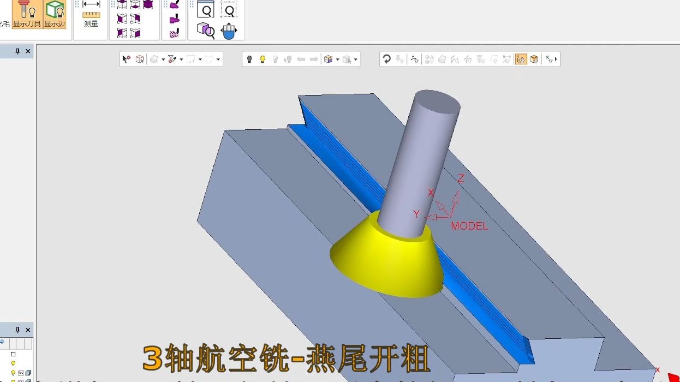Click the UCS rotate refresh icon
The image size is (680, 382).
[x=386, y=58]
